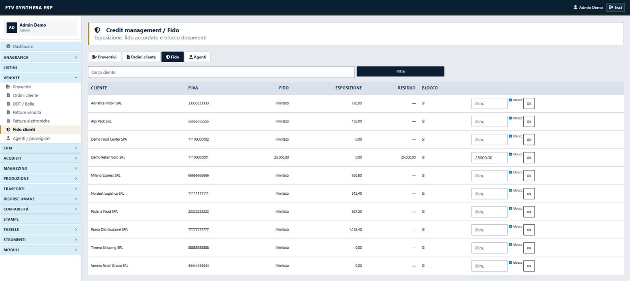Click the Fido clienti shield icon in sidebar
Viewport: 630px width, 281px height.
pos(8,130)
